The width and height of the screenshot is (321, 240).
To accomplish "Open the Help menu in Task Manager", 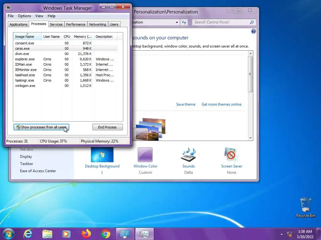I will 51,16.
